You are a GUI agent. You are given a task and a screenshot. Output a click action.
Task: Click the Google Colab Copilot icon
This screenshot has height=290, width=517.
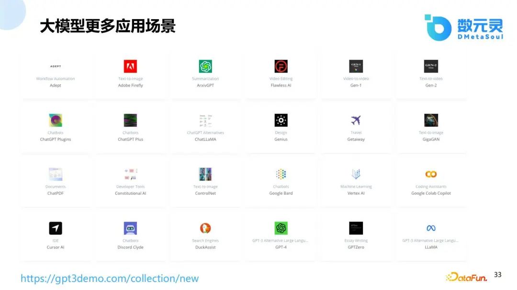431,174
